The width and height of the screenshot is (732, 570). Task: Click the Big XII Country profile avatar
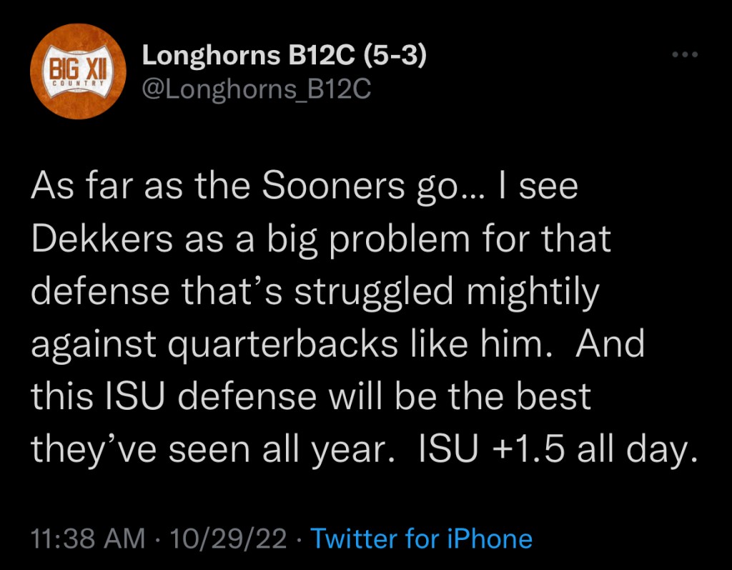click(x=78, y=79)
